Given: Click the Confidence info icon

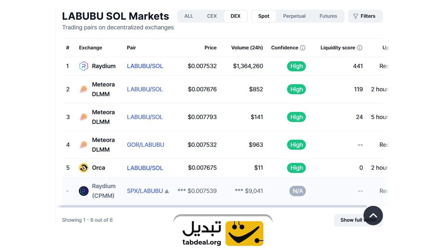Looking at the screenshot, I should coord(302,48).
